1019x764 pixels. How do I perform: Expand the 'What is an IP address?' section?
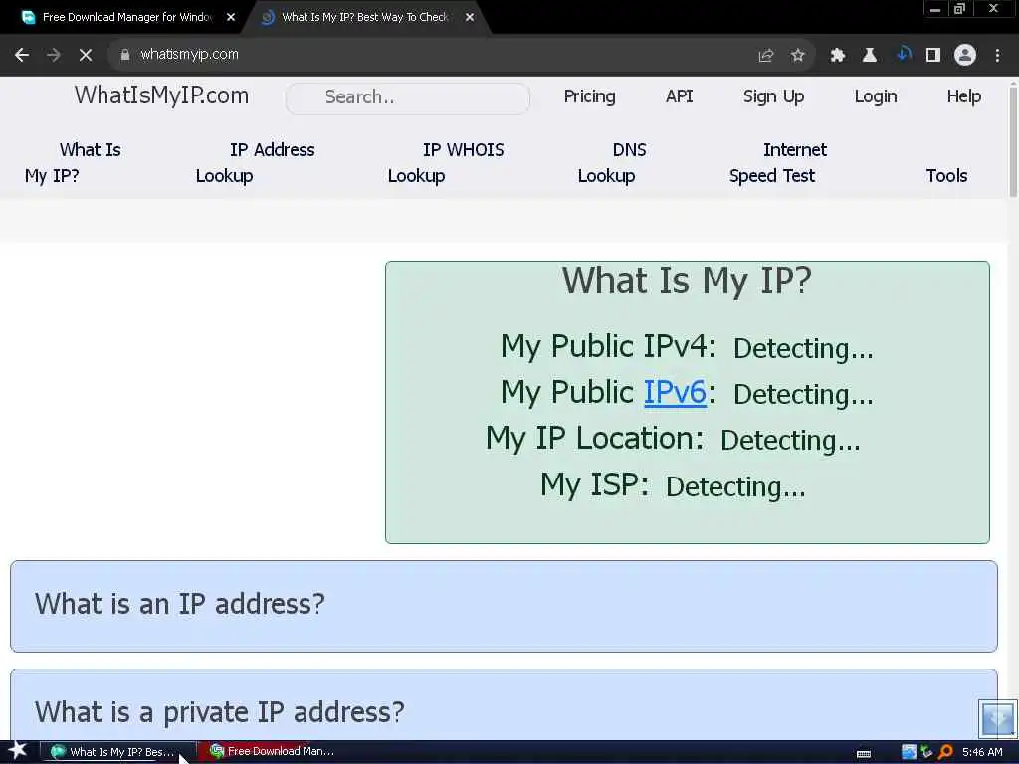504,606
